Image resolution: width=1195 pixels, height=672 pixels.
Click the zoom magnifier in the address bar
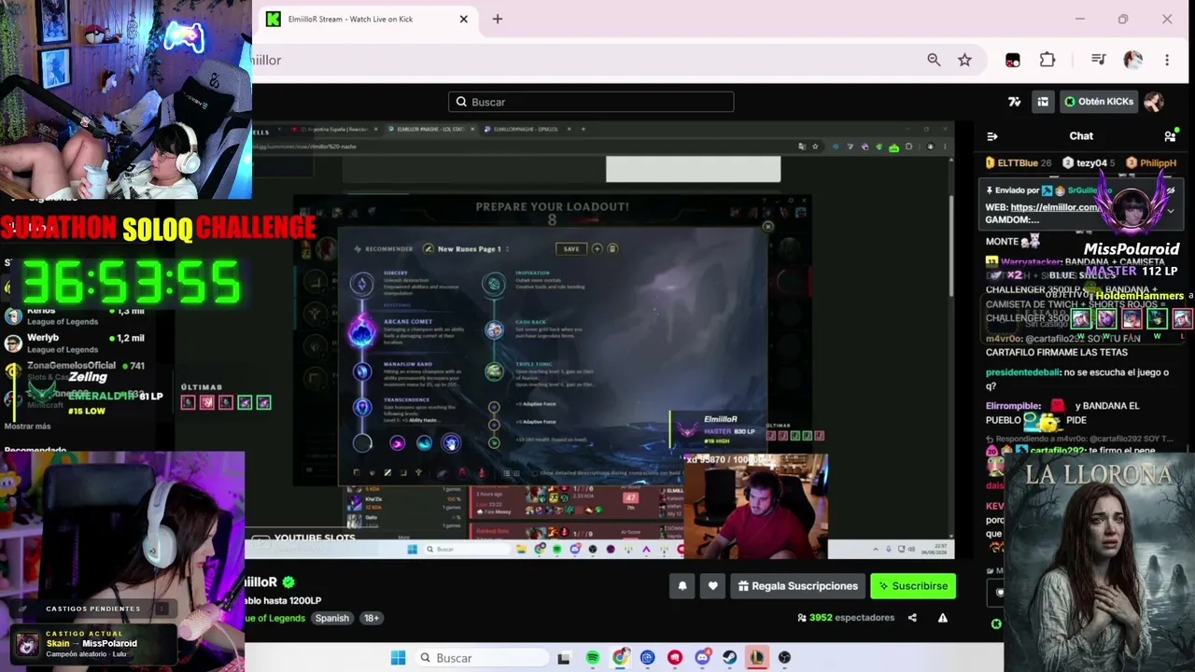(934, 60)
